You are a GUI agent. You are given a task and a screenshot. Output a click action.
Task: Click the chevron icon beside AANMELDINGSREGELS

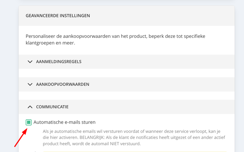30,62
